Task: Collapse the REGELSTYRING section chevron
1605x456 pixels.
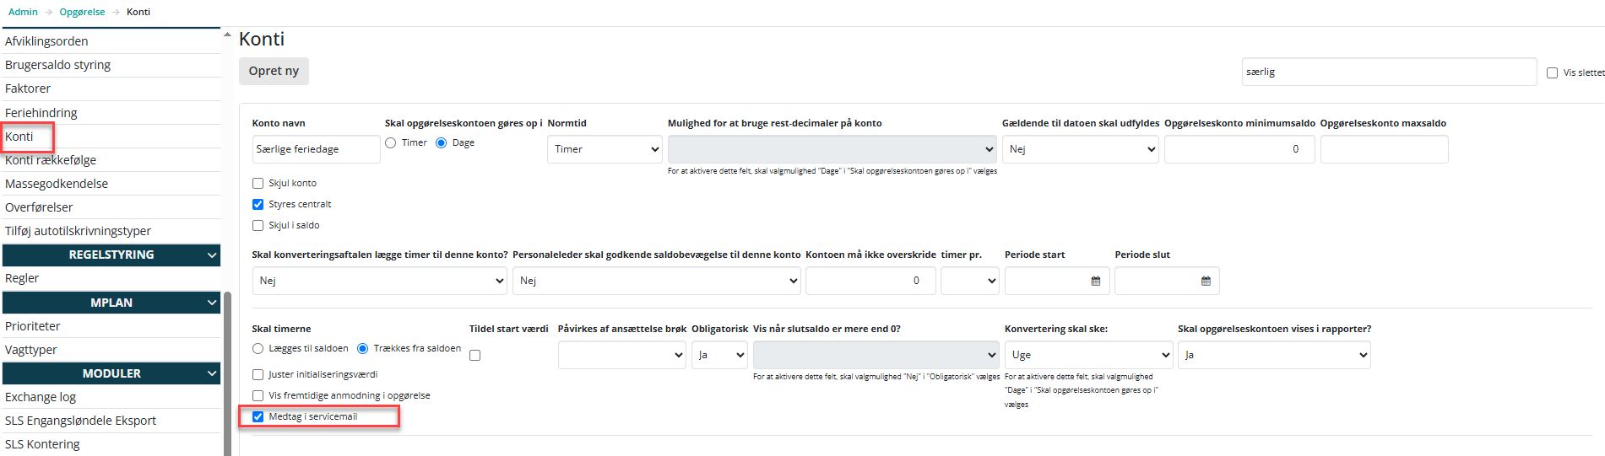Action: point(212,255)
